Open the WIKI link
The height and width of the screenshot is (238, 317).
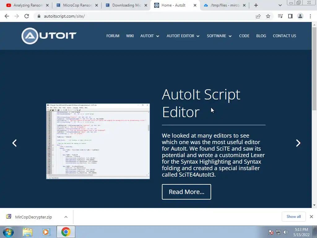130,36
